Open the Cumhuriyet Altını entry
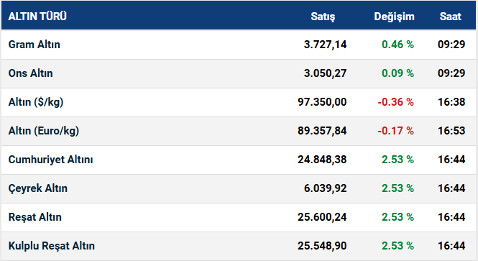 point(50,160)
